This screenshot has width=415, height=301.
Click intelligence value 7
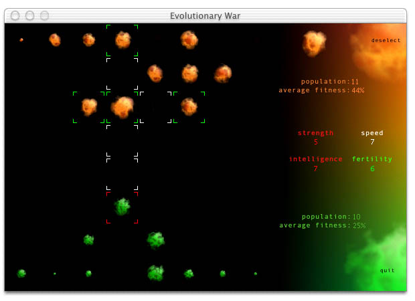pos(315,169)
